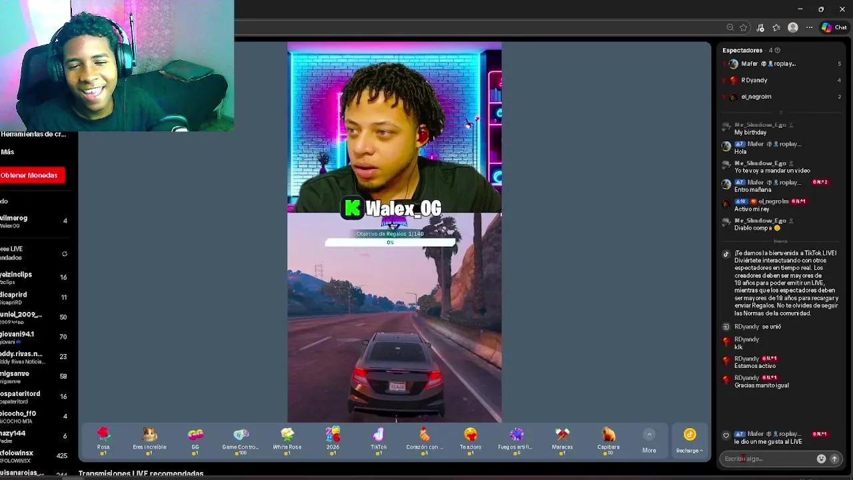
Task: Open viewer Mafer in Espectadores list
Action: [781, 64]
